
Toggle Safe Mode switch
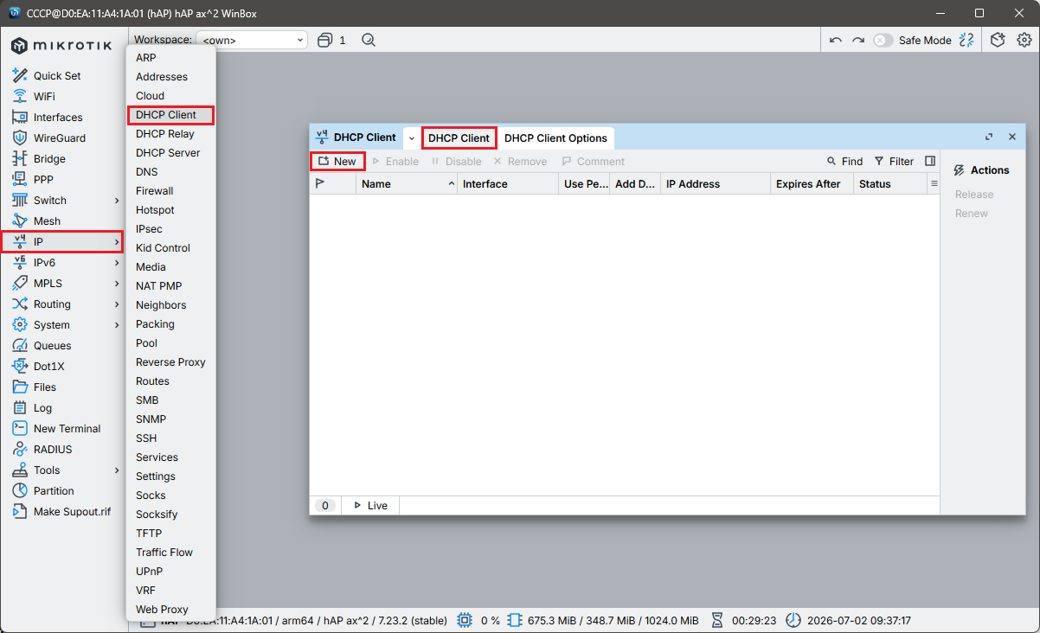coord(883,40)
